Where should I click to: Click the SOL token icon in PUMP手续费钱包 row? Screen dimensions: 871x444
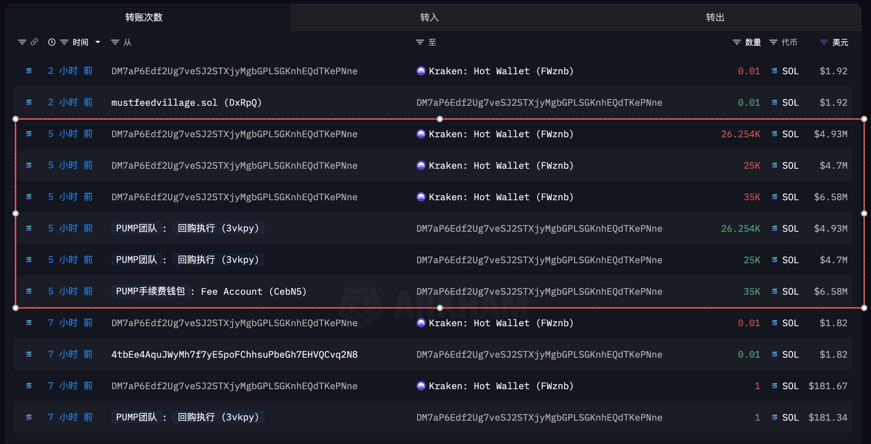pos(775,291)
